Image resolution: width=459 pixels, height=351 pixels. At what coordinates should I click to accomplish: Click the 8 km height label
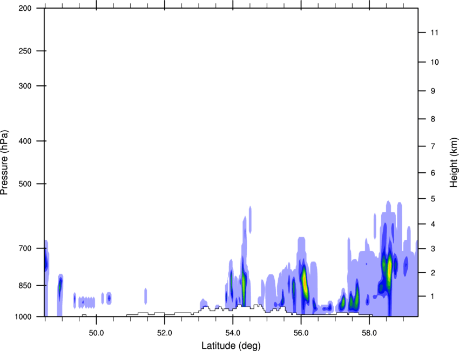433,119
